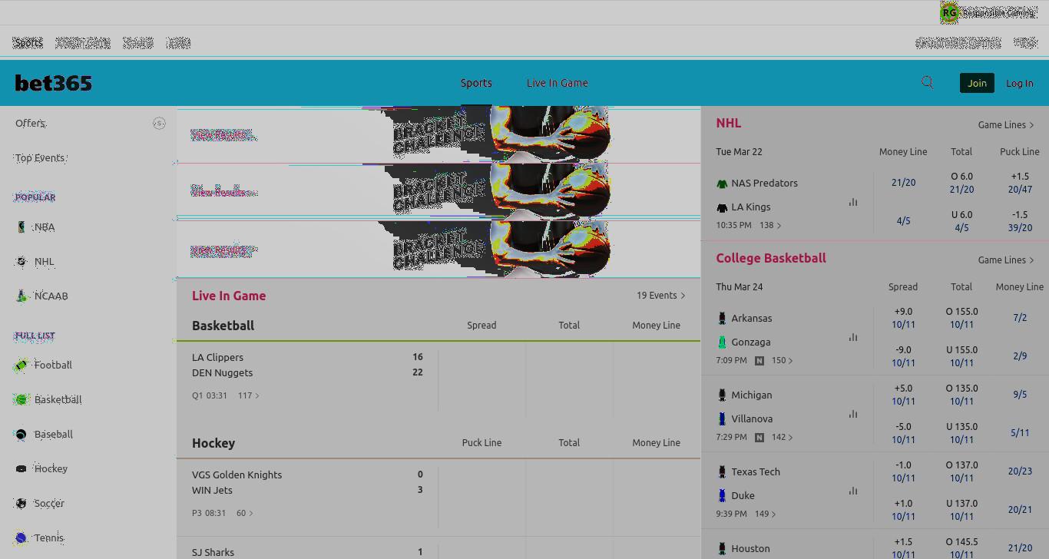This screenshot has width=1049, height=559.
Task: Select the Hockey puck icon in Full List
Action: click(x=22, y=468)
